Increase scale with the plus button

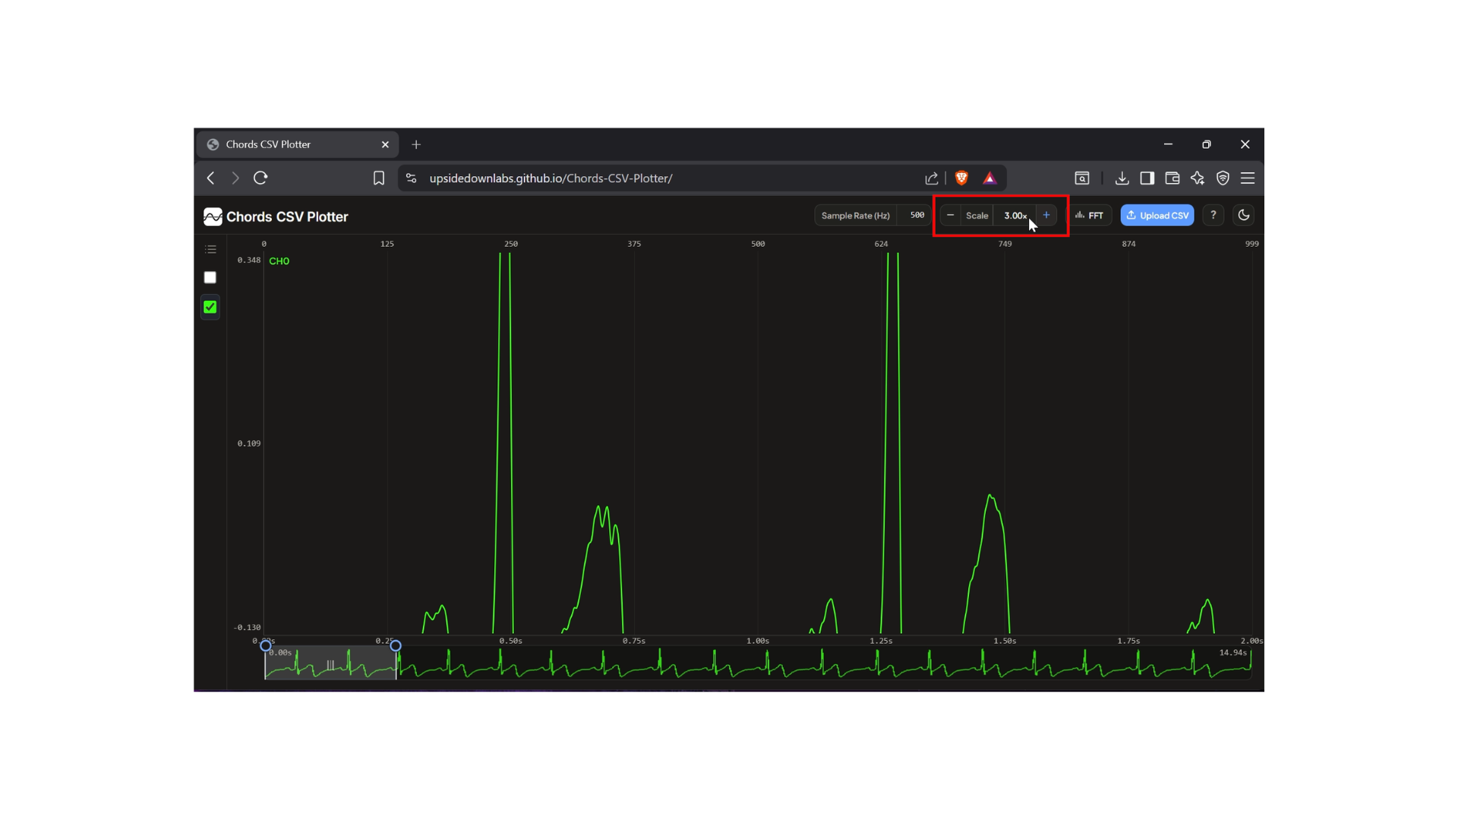coord(1046,216)
